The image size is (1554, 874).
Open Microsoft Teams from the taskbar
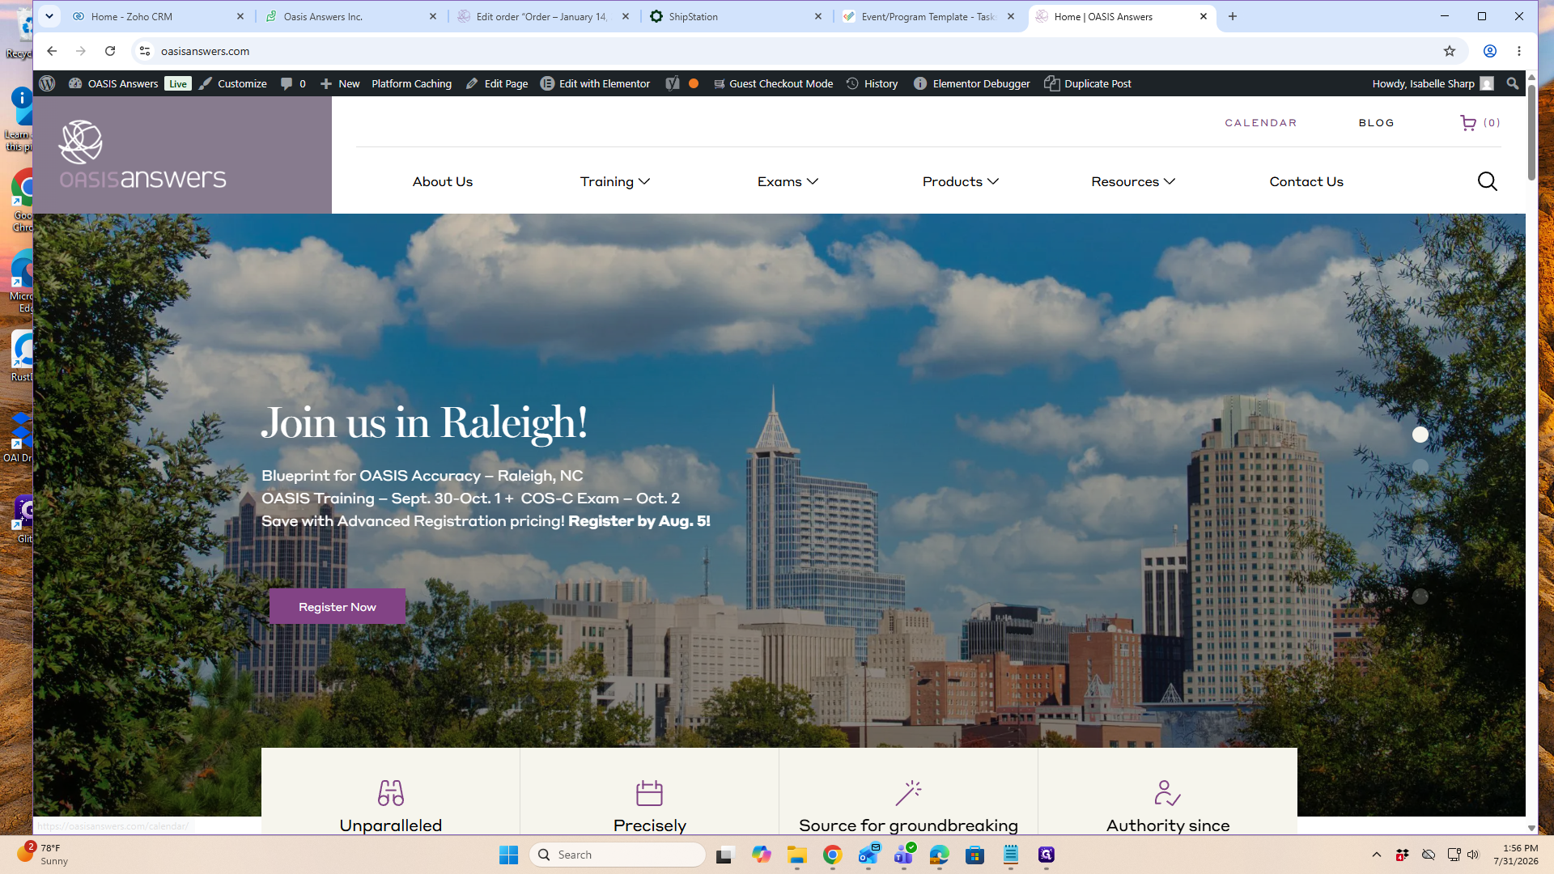[904, 855]
